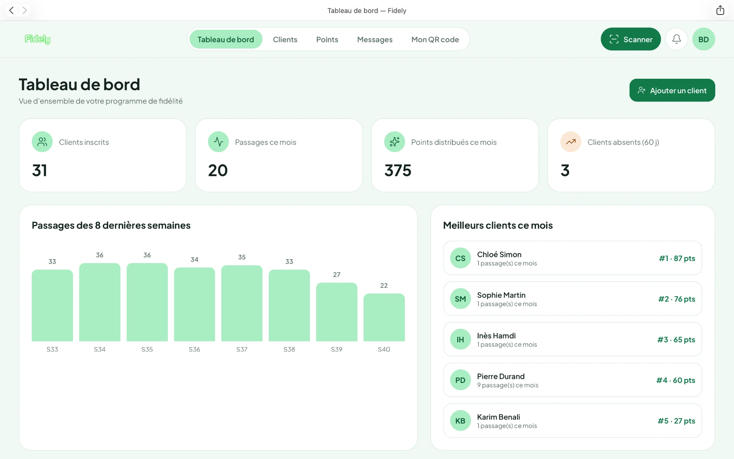Click the S35 chart bar

tap(147, 302)
